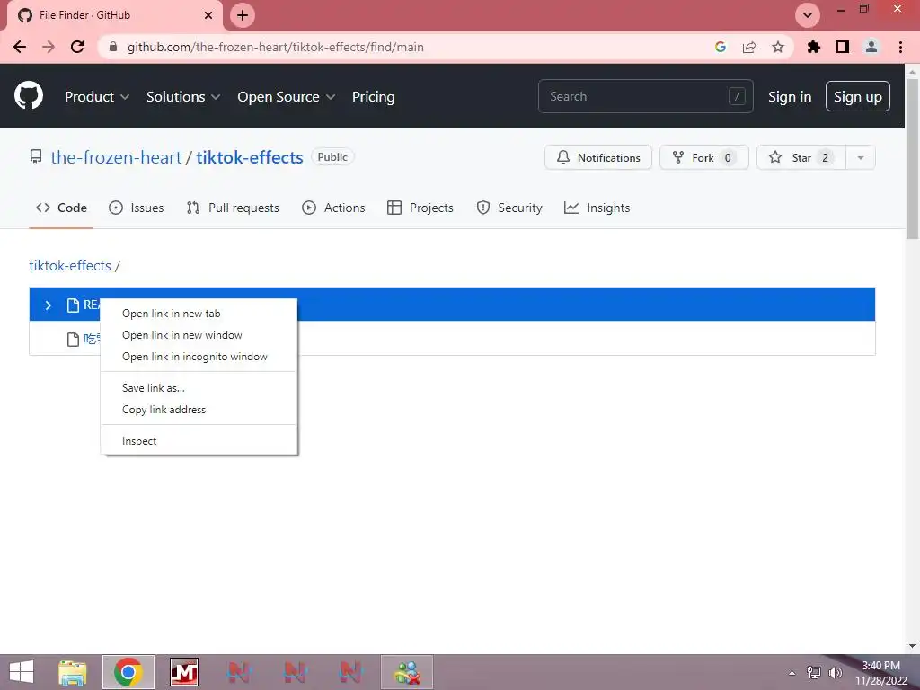
Task: Open the tiktok-effects repository link
Action: [250, 157]
